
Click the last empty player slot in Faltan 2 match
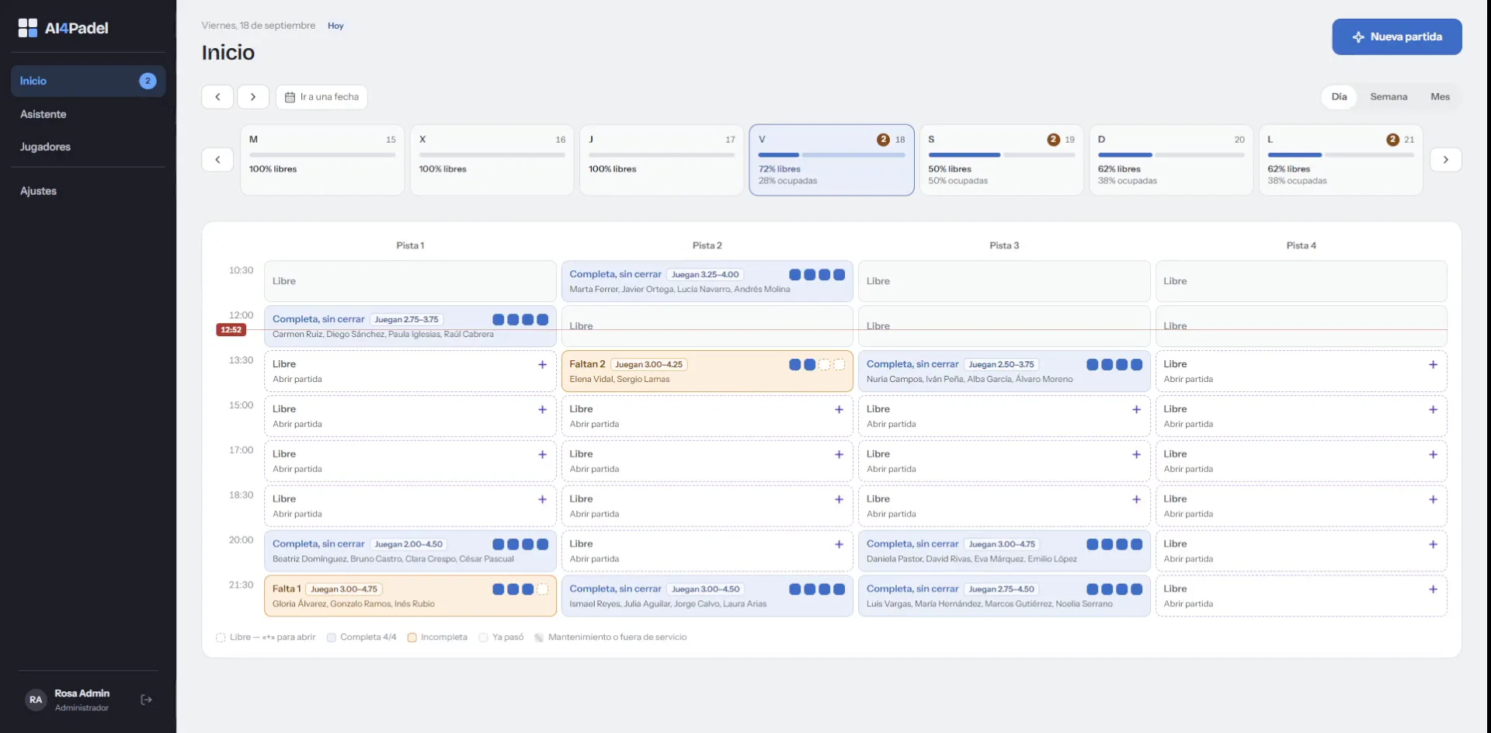tap(839, 364)
